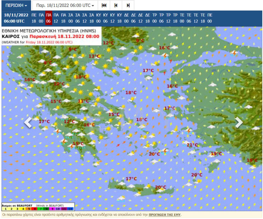Pick the ΔΕ 00 timeline slot
263x219 pixels.
pos(126,18)
